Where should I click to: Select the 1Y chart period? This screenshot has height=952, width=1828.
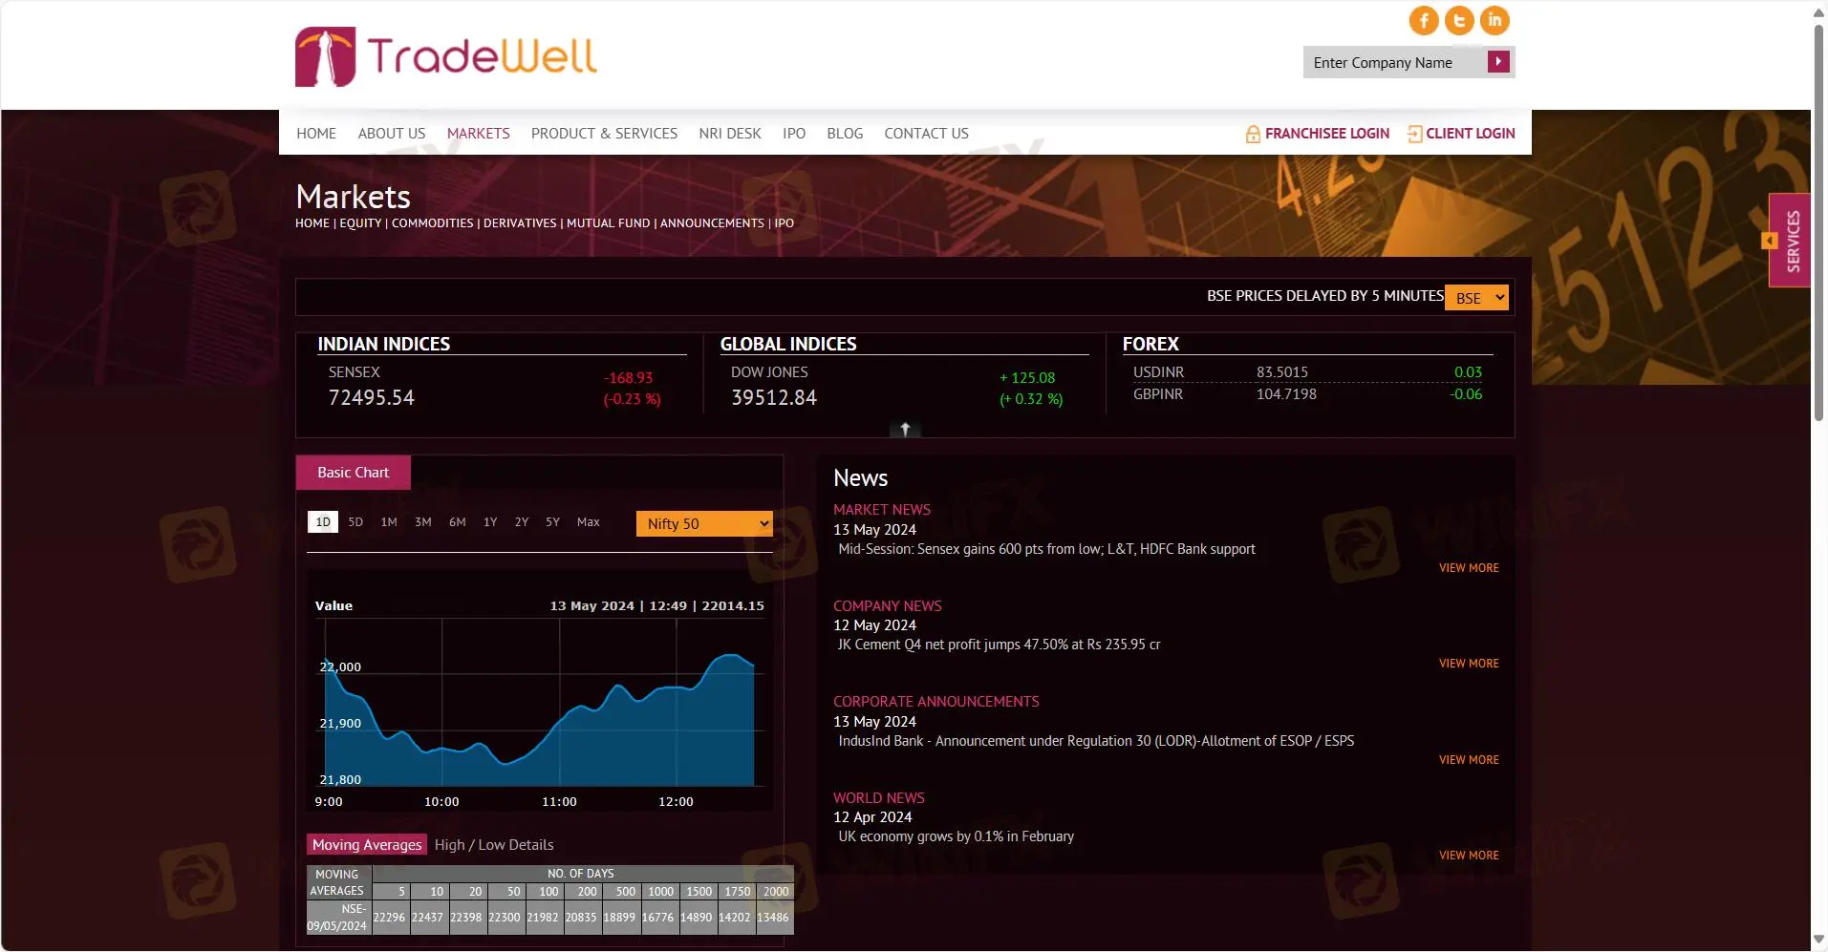(x=489, y=521)
